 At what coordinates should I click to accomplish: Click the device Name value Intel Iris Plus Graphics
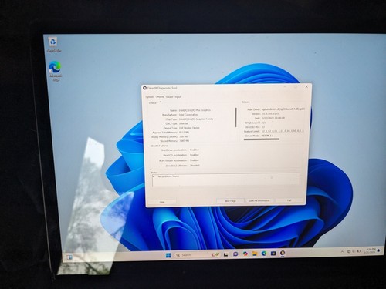tap(195, 110)
